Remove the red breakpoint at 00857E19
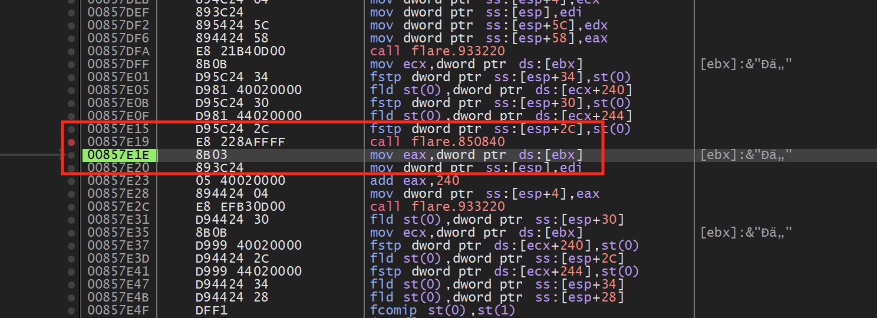 [x=72, y=142]
